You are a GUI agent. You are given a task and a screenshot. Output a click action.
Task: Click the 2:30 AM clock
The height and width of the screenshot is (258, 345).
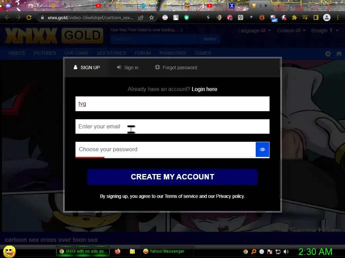pos(315,252)
